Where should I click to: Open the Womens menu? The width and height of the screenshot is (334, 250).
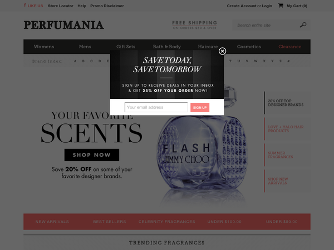point(44,47)
